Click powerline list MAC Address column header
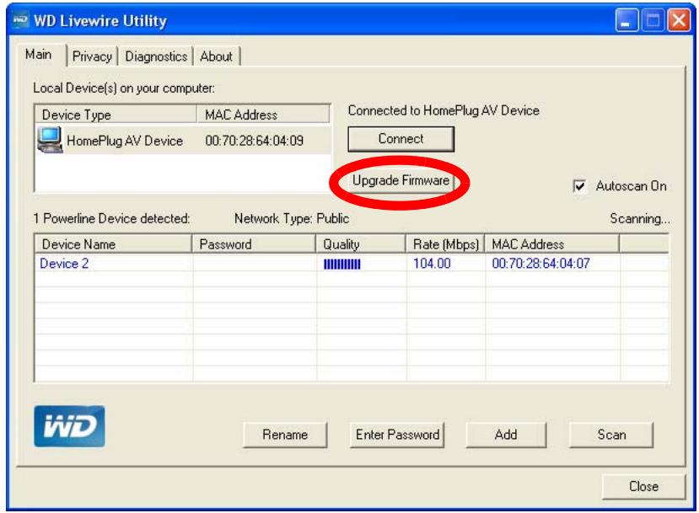699x513 pixels. [552, 244]
